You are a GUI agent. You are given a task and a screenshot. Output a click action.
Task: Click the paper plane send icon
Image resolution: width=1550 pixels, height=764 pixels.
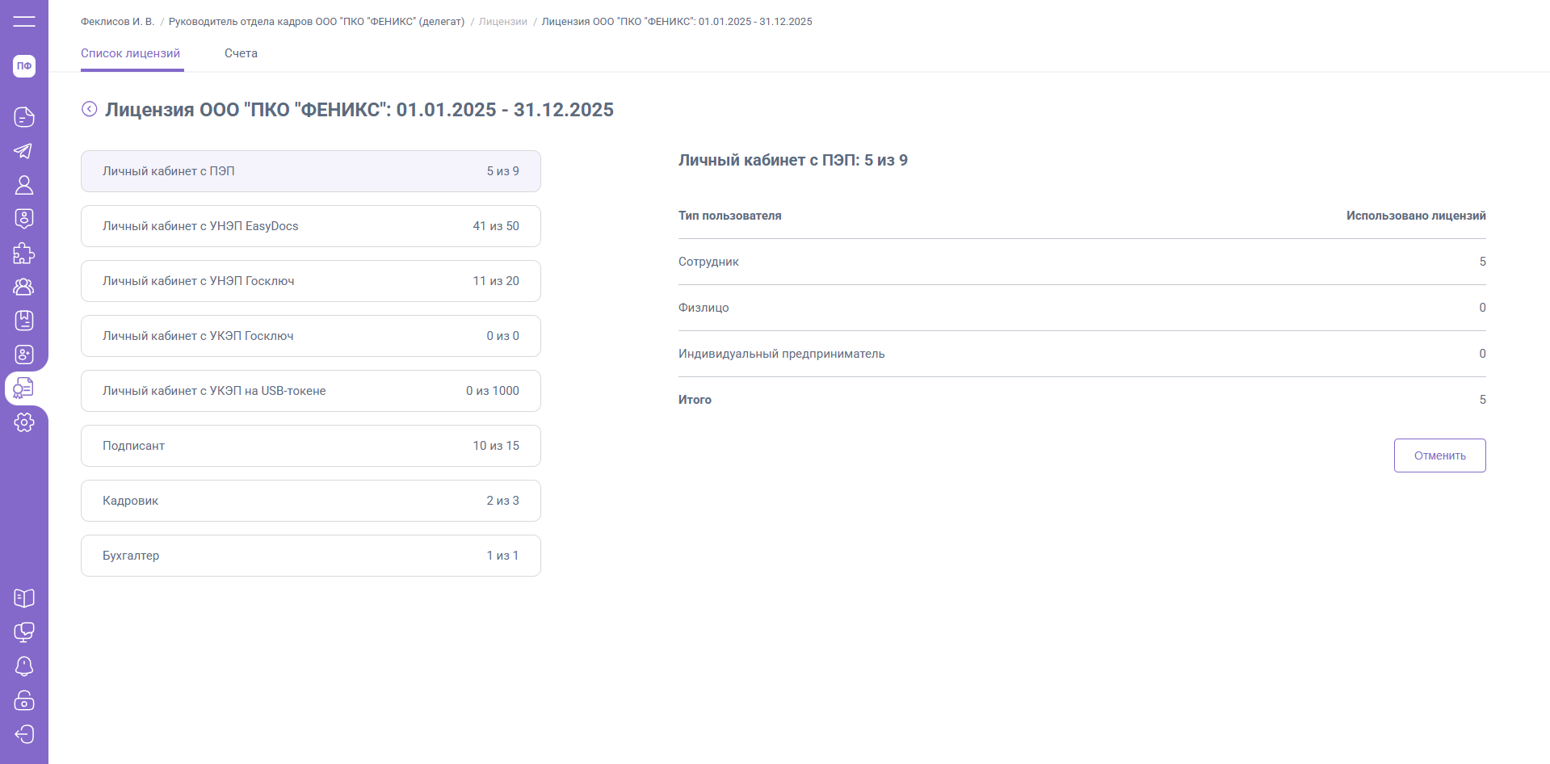pyautogui.click(x=24, y=151)
